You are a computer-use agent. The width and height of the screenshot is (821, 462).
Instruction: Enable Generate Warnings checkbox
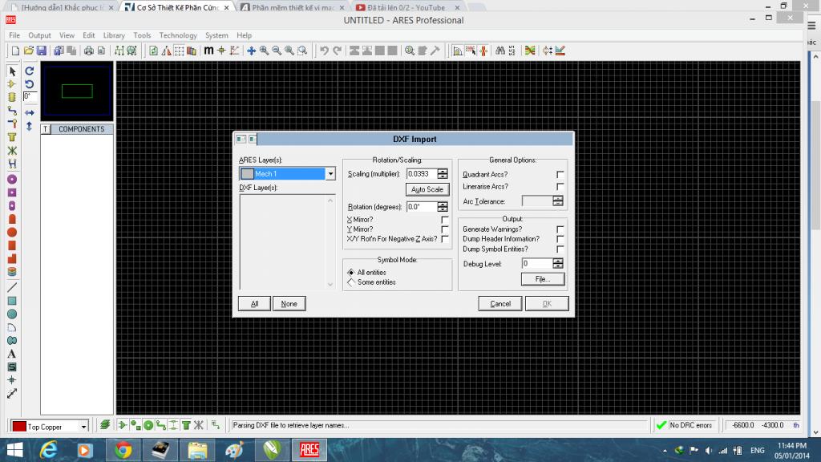coord(560,229)
